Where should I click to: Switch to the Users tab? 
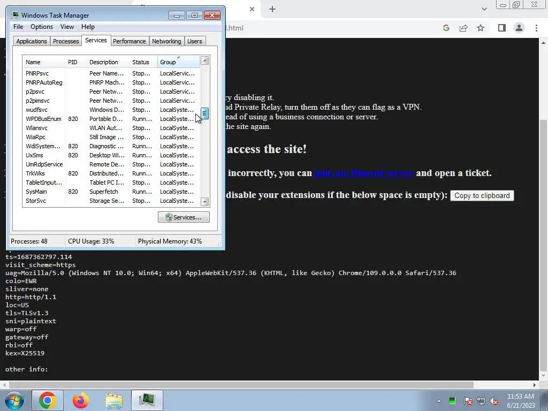point(194,41)
